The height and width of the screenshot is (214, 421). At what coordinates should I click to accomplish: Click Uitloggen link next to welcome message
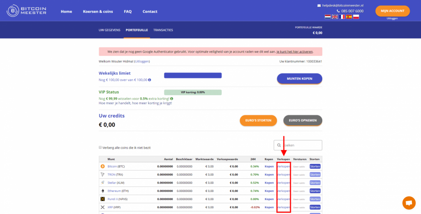(x=142, y=62)
